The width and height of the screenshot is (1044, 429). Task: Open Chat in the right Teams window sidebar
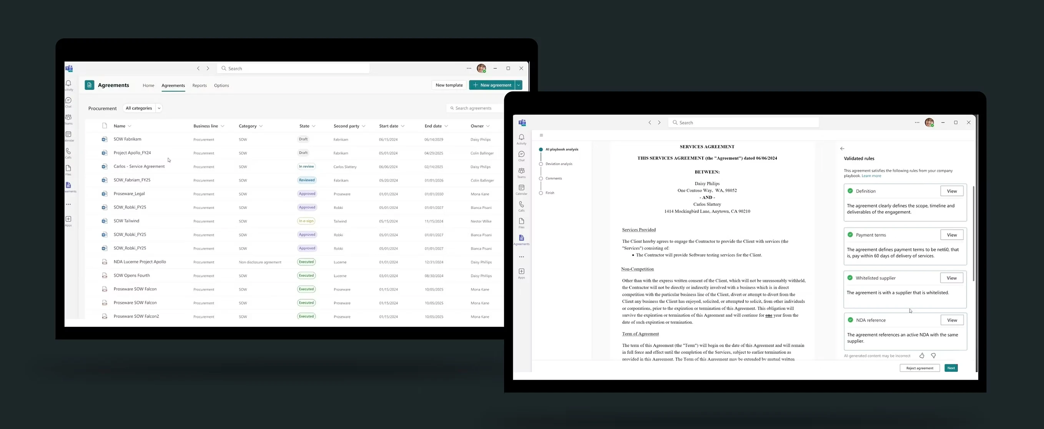(x=522, y=156)
